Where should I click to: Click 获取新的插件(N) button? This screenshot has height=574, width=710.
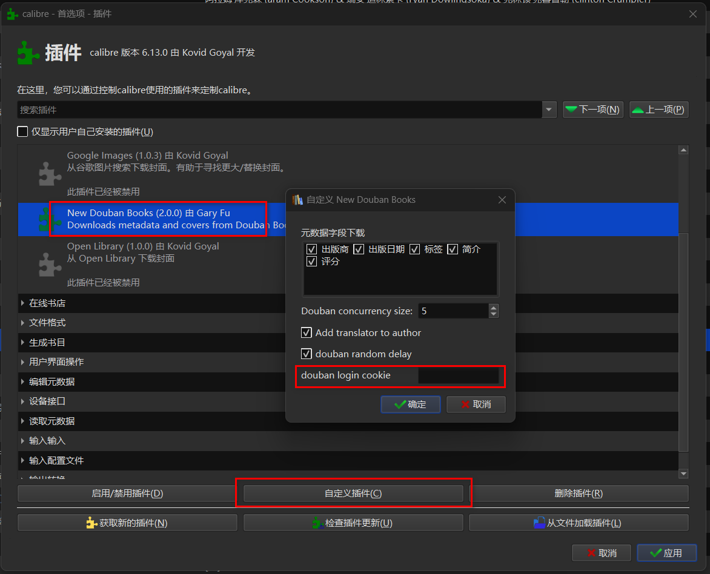coord(127,523)
